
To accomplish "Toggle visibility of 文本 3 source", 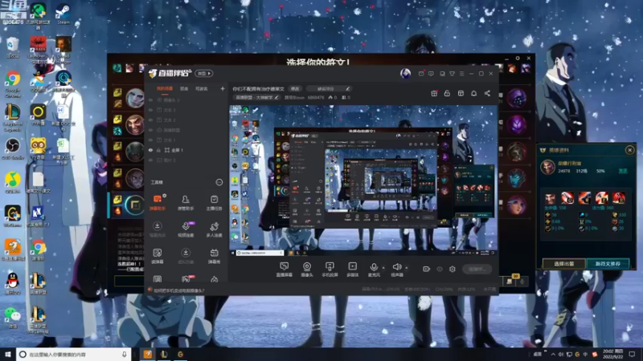I will pos(150,110).
